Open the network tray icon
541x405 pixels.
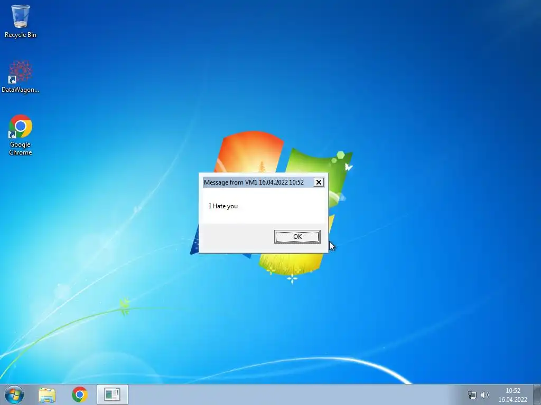[x=472, y=395]
